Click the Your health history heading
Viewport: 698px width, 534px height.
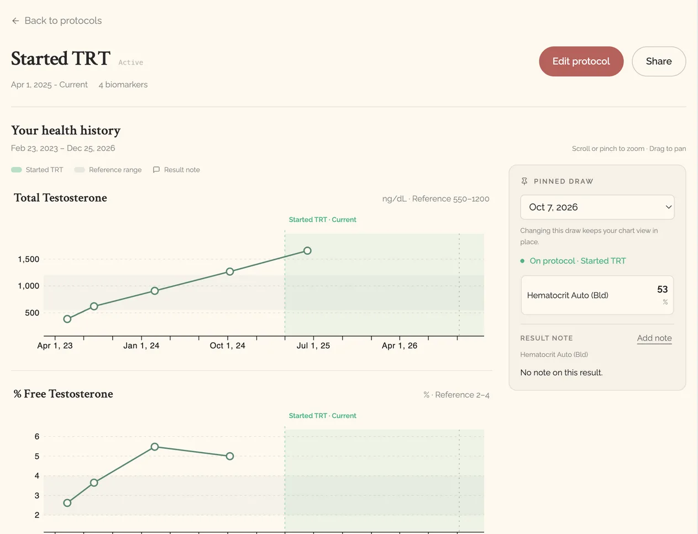pos(66,130)
